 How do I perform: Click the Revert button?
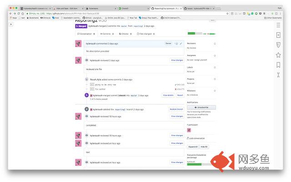[180, 95]
